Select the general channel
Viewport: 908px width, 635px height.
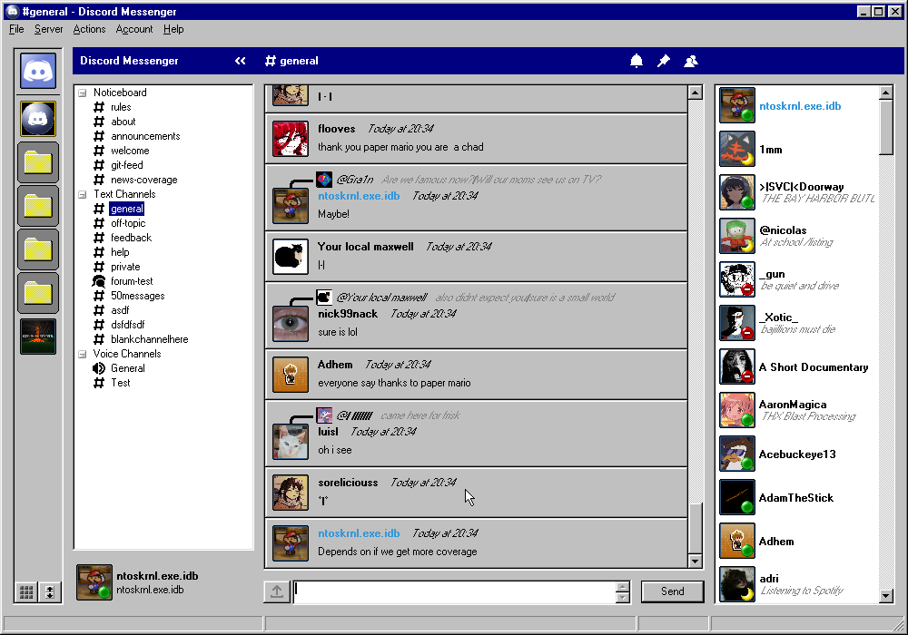[126, 209]
